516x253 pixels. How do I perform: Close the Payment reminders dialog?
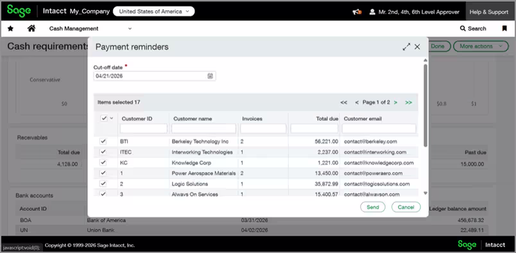[x=417, y=47]
